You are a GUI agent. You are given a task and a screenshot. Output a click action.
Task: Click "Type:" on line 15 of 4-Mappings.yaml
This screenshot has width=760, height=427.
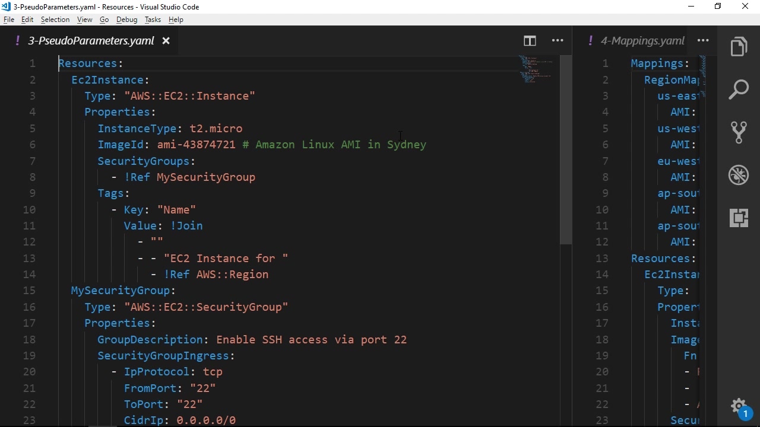point(673,291)
